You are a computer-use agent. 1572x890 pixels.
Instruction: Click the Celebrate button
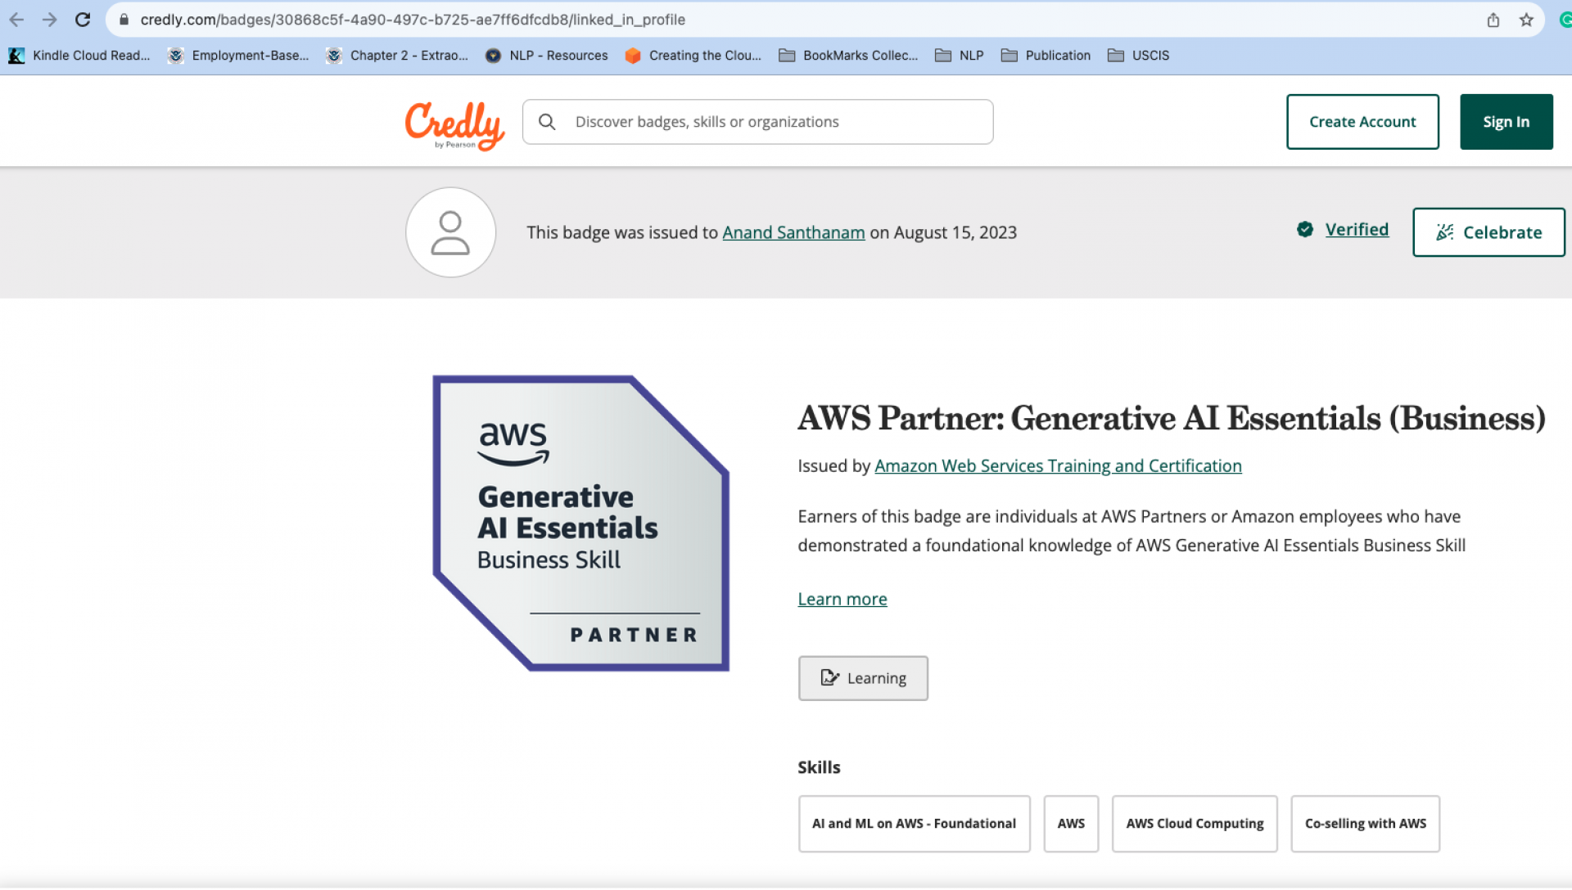click(x=1488, y=232)
